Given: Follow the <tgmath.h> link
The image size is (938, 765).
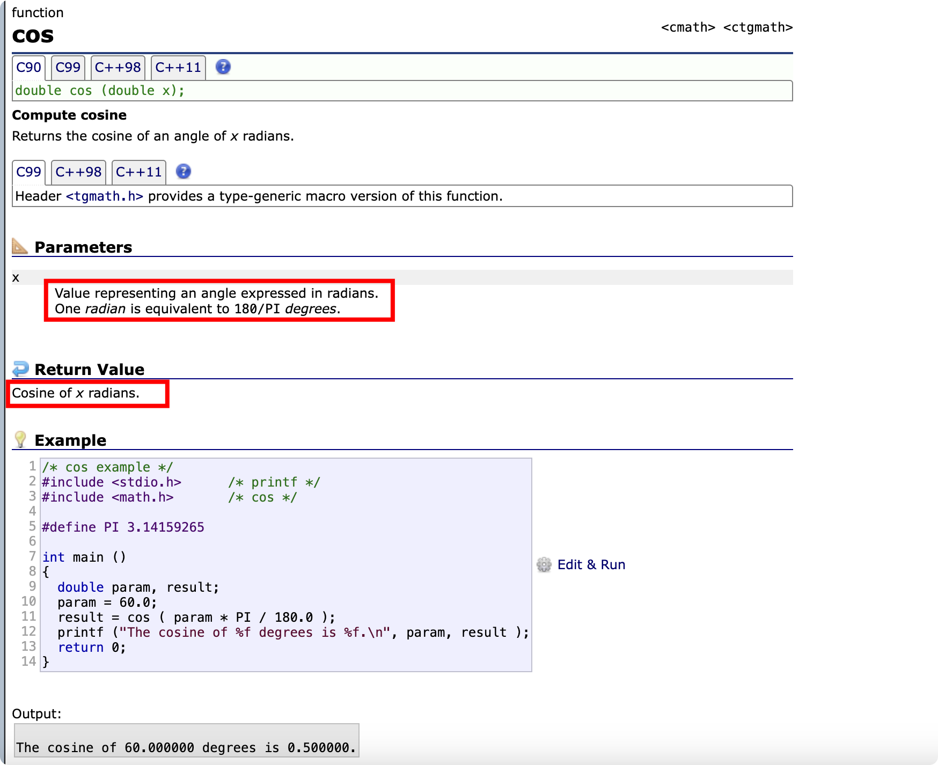Looking at the screenshot, I should pyautogui.click(x=105, y=196).
